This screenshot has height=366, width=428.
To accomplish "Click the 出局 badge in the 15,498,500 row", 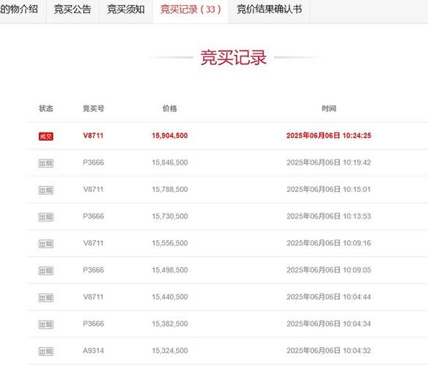I will 46,271.
